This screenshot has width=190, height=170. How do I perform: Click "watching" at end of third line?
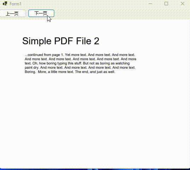(x=123, y=63)
